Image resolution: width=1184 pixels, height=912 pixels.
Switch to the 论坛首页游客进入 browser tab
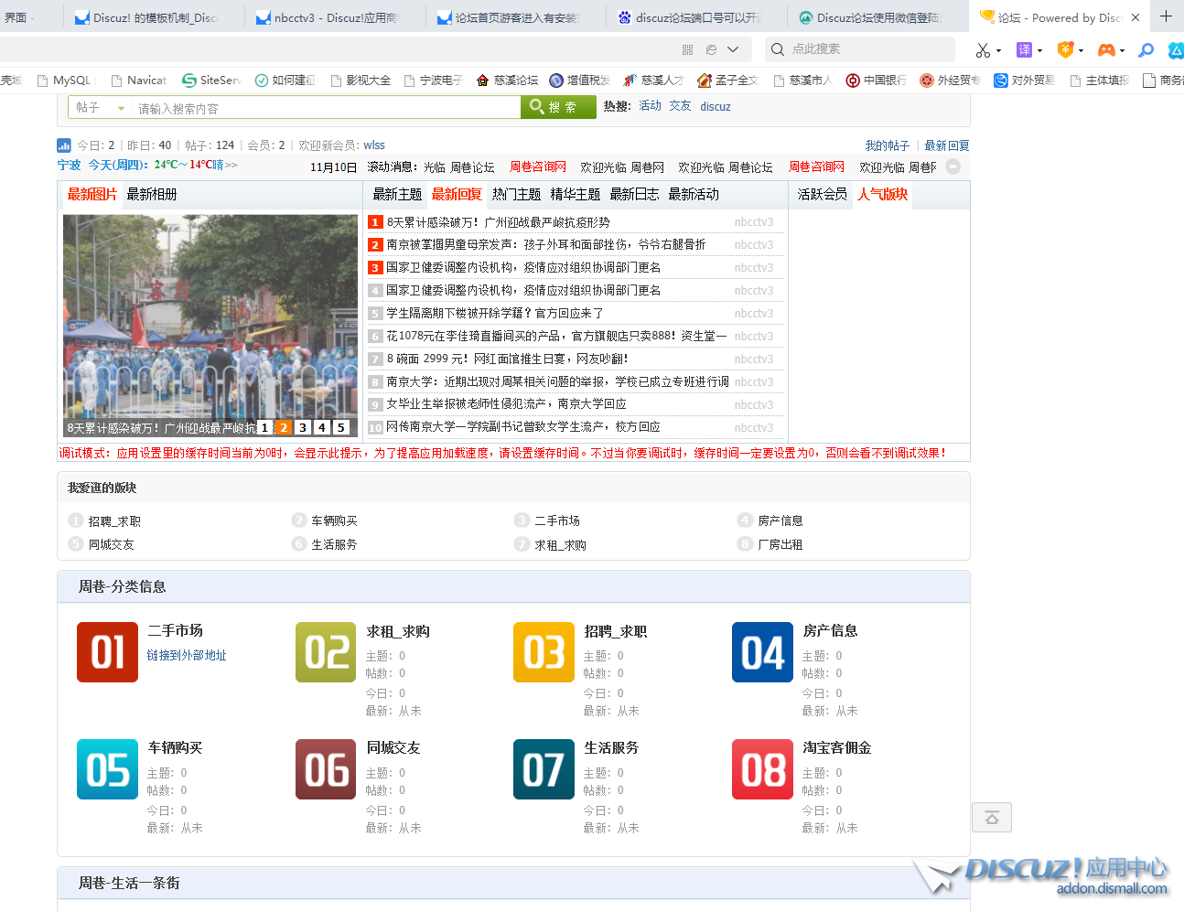(x=515, y=17)
